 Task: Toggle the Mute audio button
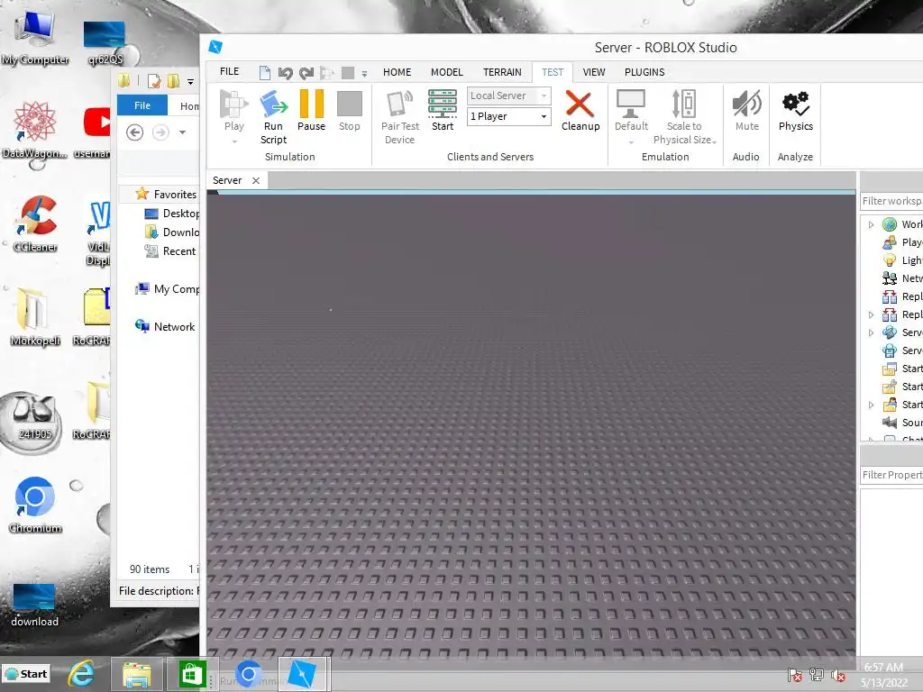746,110
